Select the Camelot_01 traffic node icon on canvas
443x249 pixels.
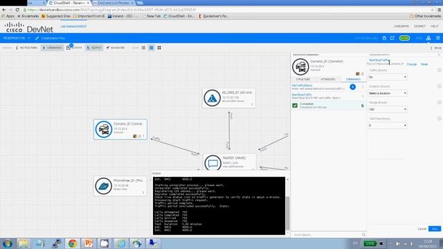[103, 129]
